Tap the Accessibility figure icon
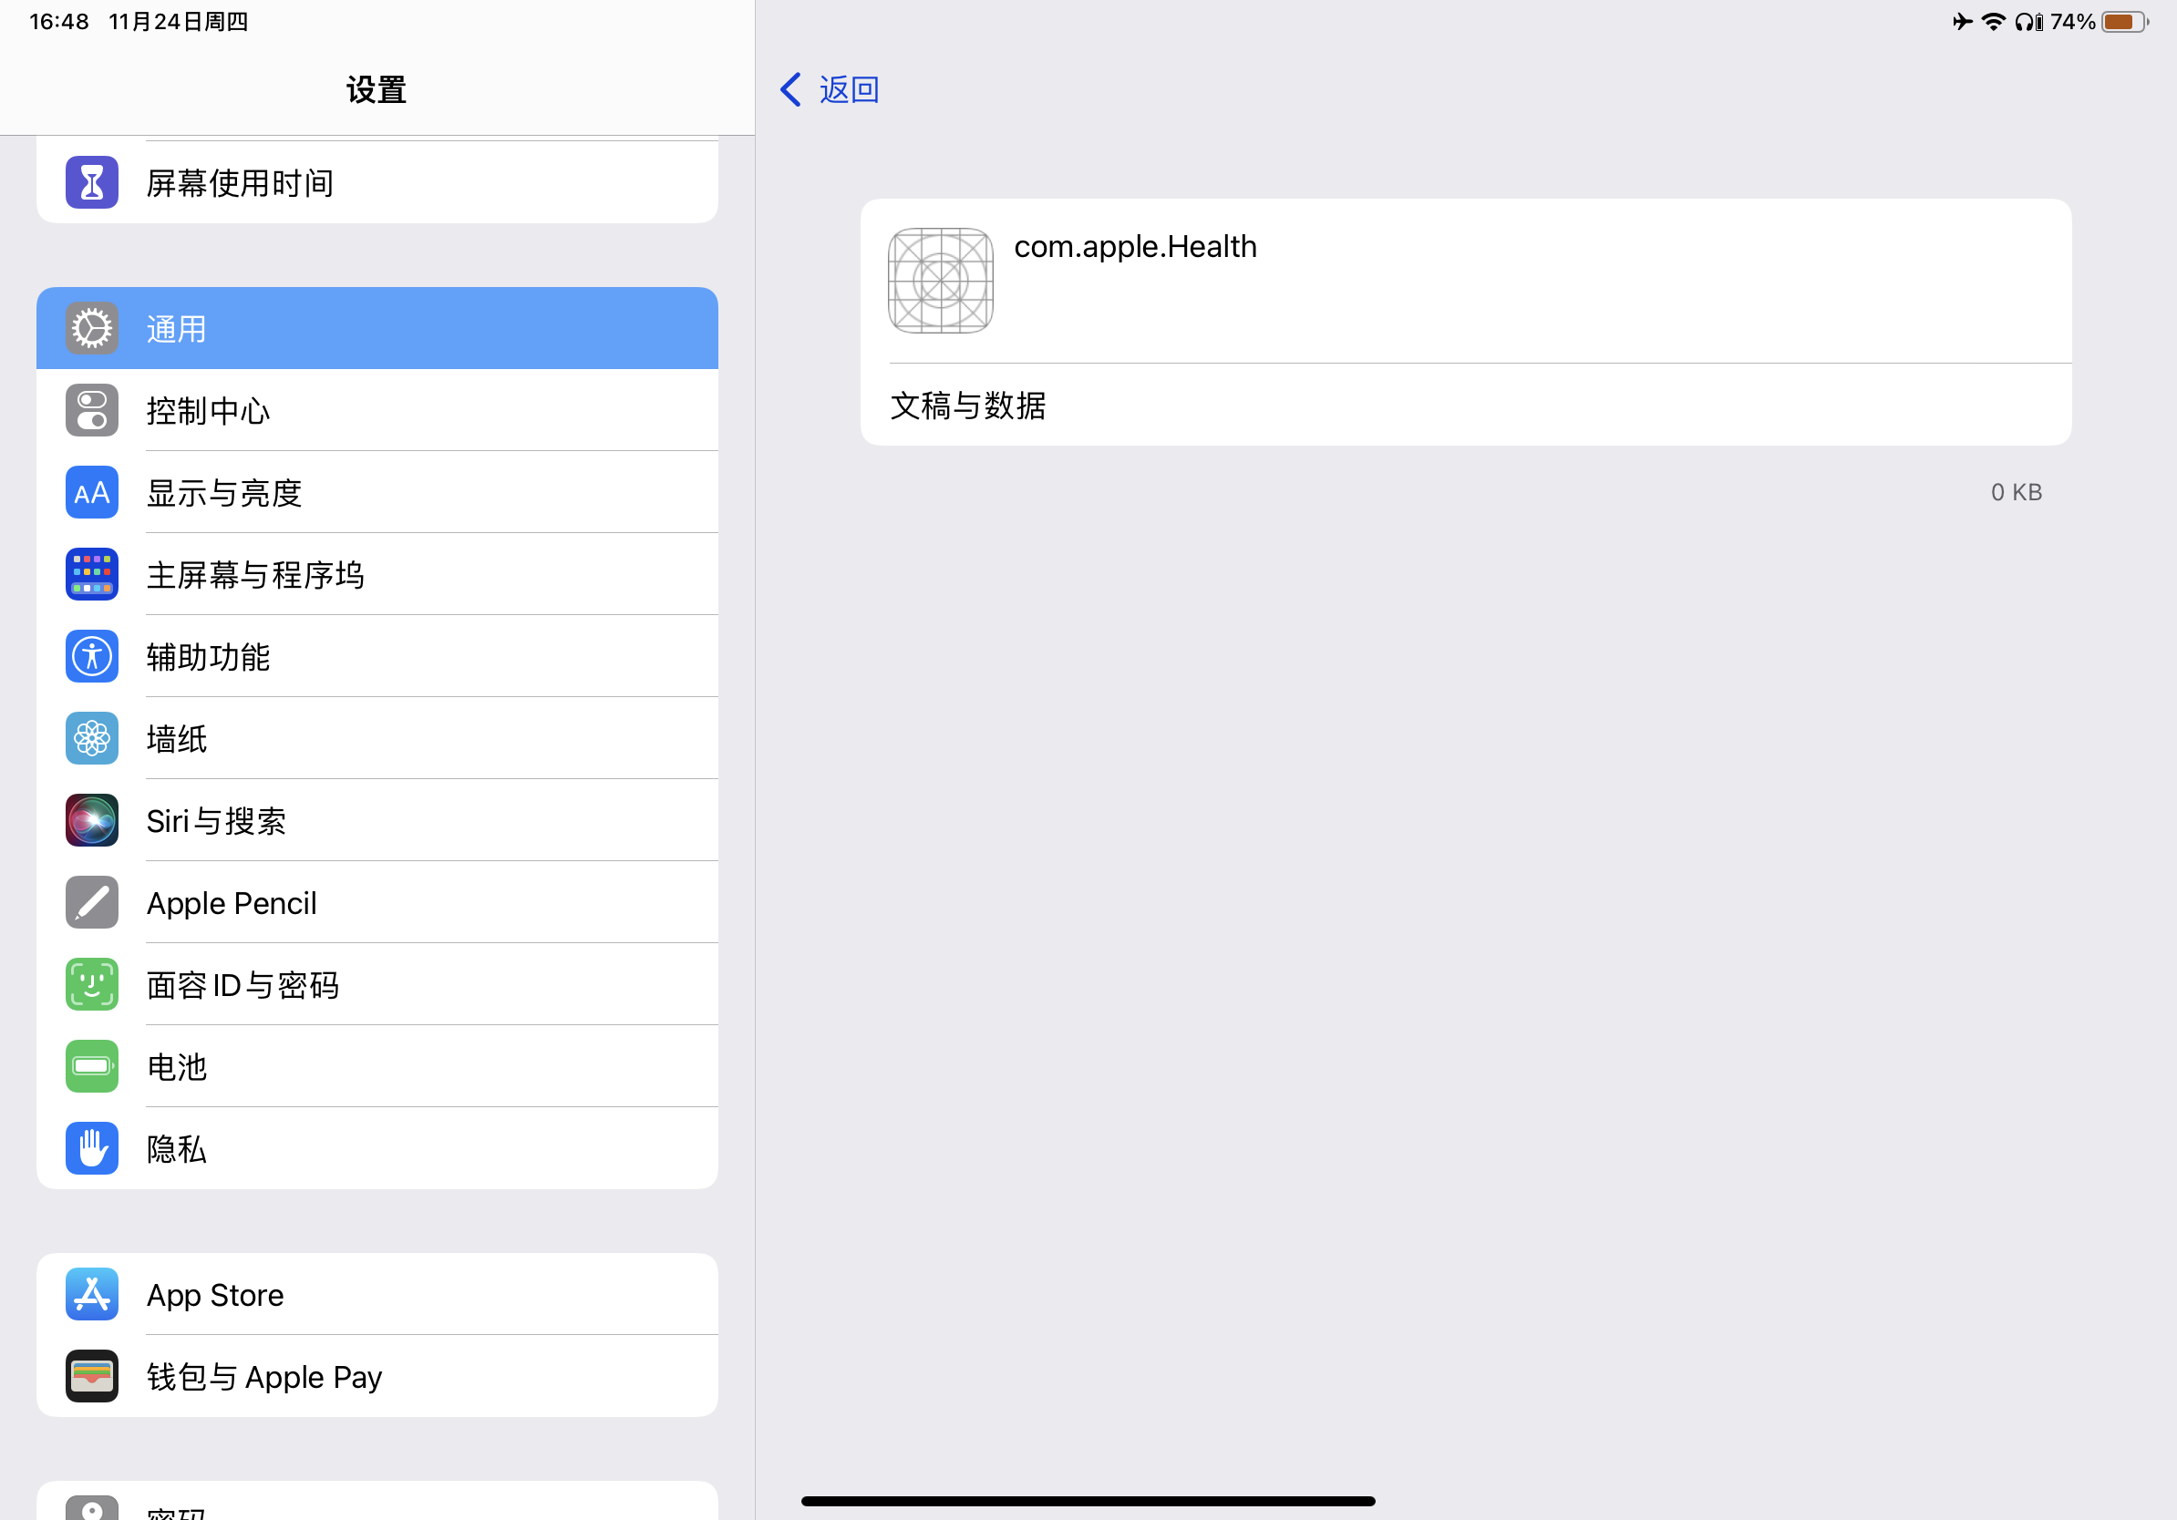The width and height of the screenshot is (2177, 1520). 92,657
